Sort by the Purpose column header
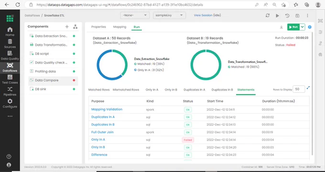Screen dimensions: 325x172 coord(98,101)
